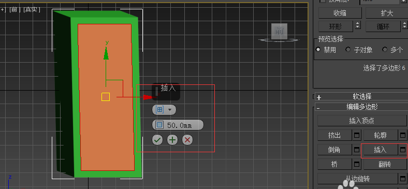Click the 从边旋转 hinge button
408x189 pixels.
pyautogui.click(x=358, y=179)
